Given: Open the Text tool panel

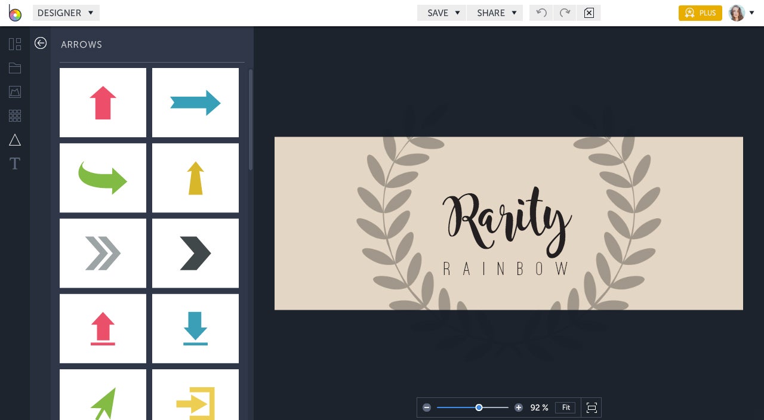Looking at the screenshot, I should click(x=15, y=163).
